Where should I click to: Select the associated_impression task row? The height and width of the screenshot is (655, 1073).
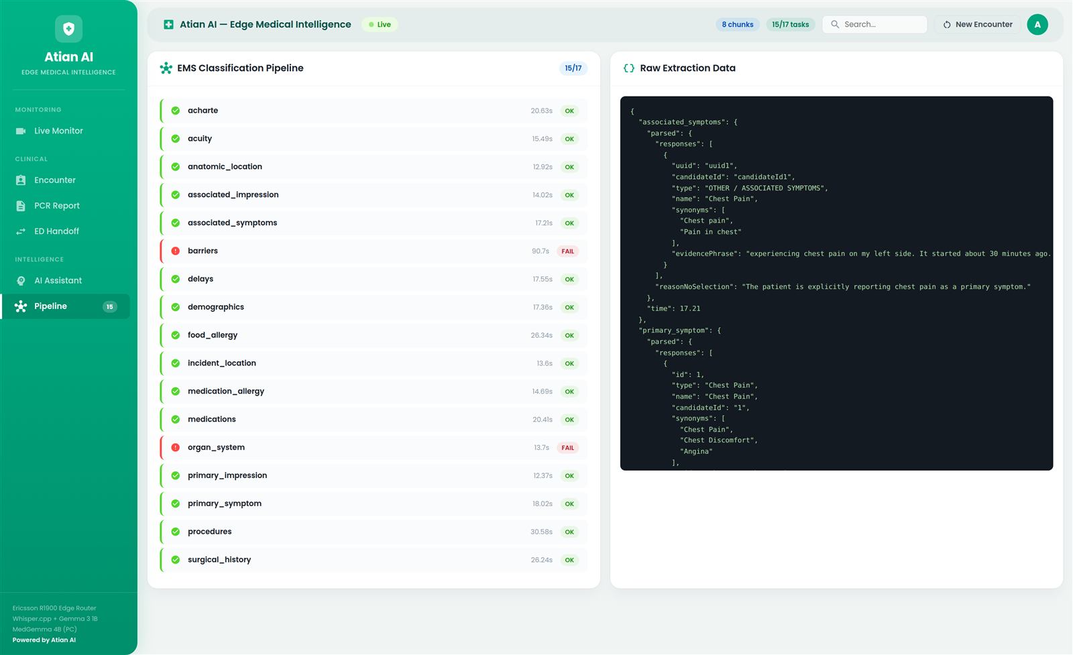374,195
